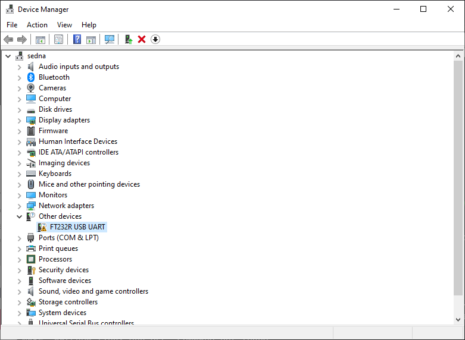Viewport: 465px width, 340px height.
Task: Maximize the Device Manager window
Action: pos(423,9)
